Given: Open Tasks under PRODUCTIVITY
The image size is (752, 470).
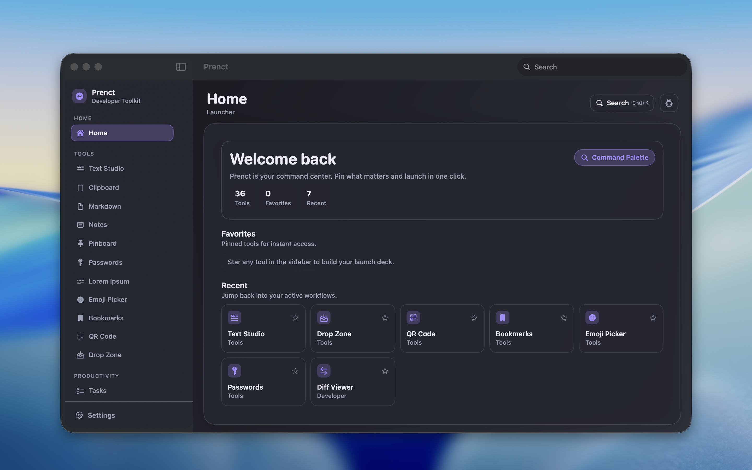Looking at the screenshot, I should point(97,390).
